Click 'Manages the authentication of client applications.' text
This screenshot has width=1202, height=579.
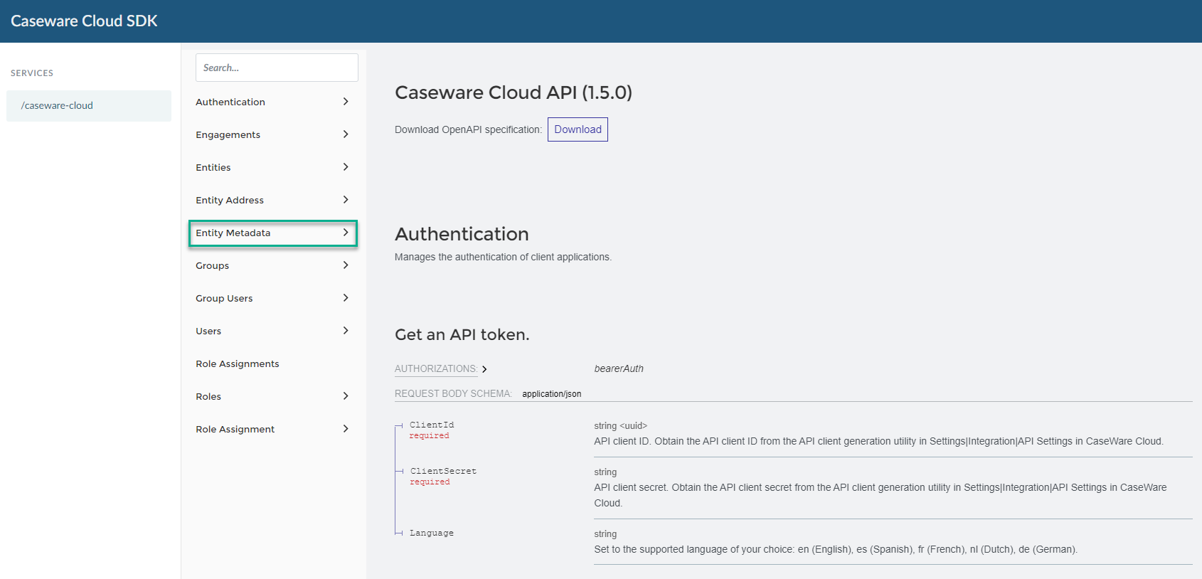(x=503, y=257)
